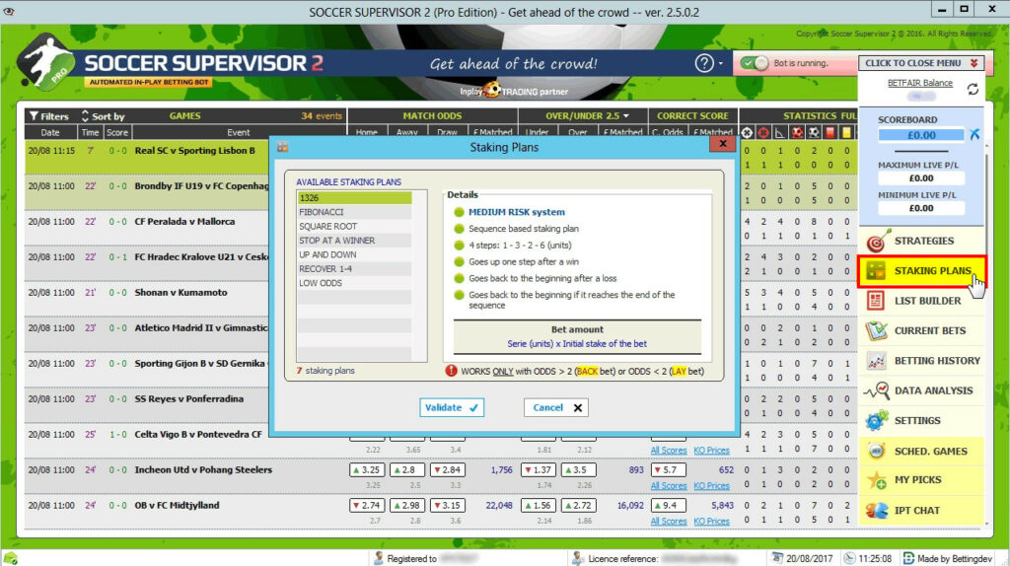Reset the scoreboard with blue X icon
1010x566 pixels.
pyautogui.click(x=974, y=134)
